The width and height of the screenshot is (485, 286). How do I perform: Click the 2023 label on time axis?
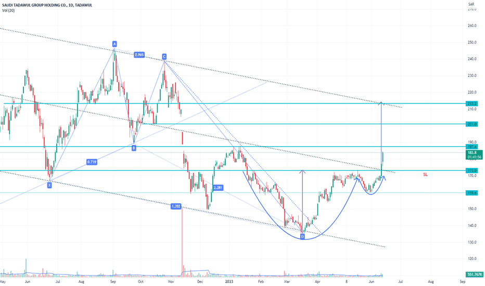(229, 282)
